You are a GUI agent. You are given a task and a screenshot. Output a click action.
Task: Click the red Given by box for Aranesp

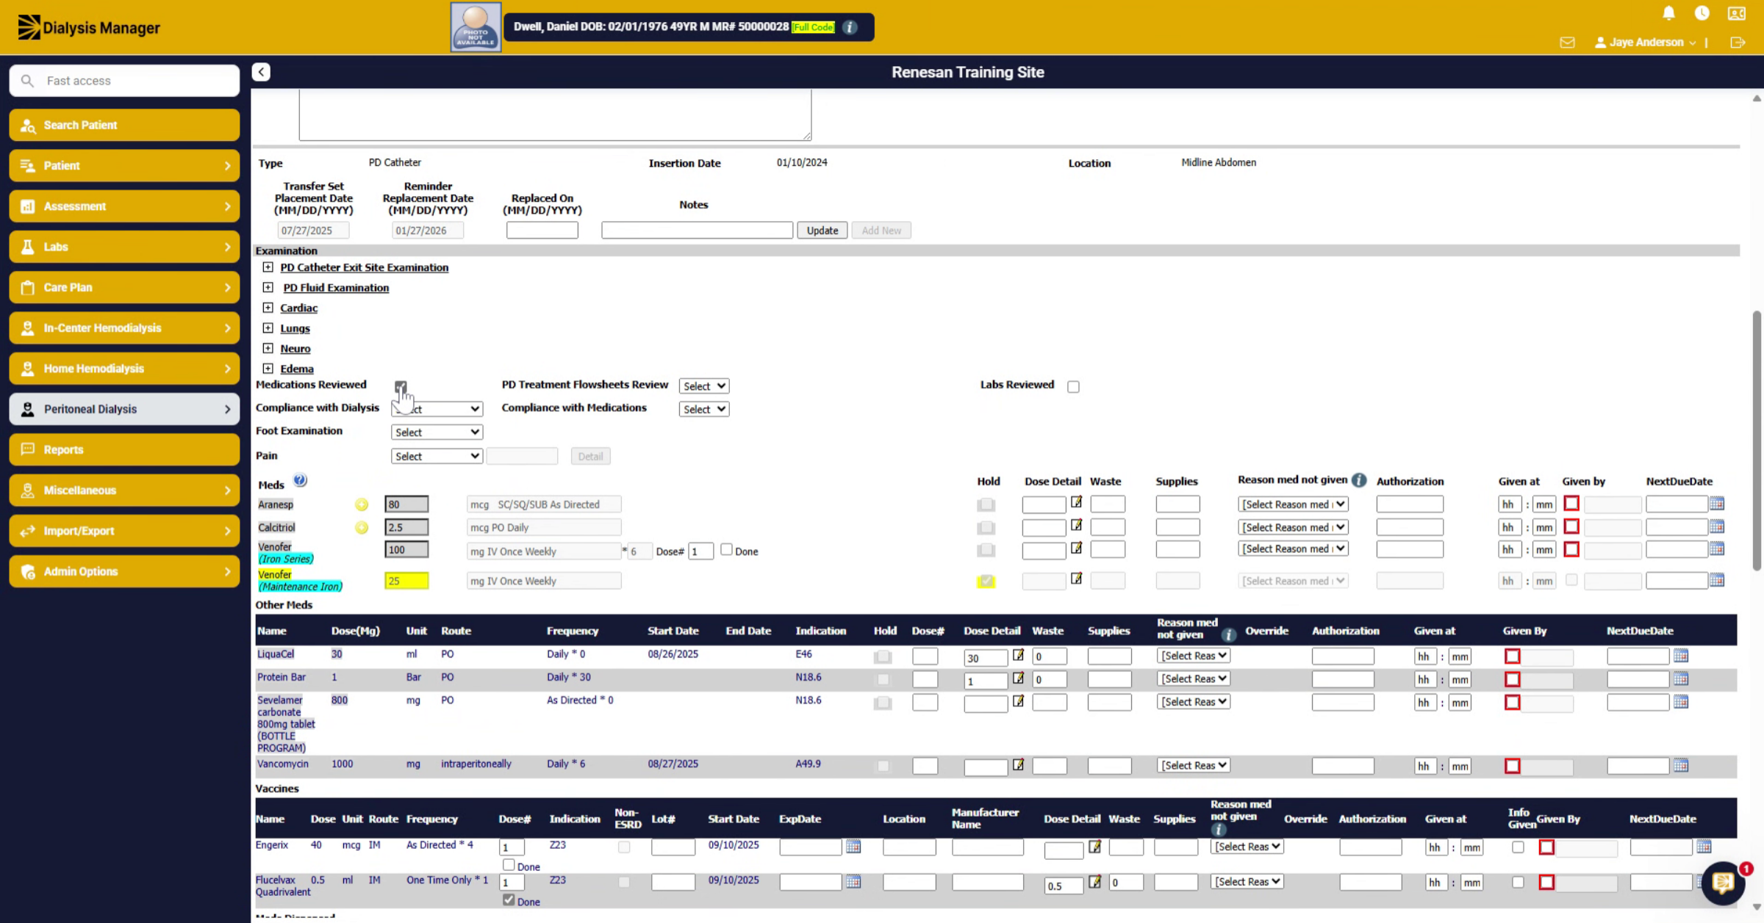[1571, 504]
